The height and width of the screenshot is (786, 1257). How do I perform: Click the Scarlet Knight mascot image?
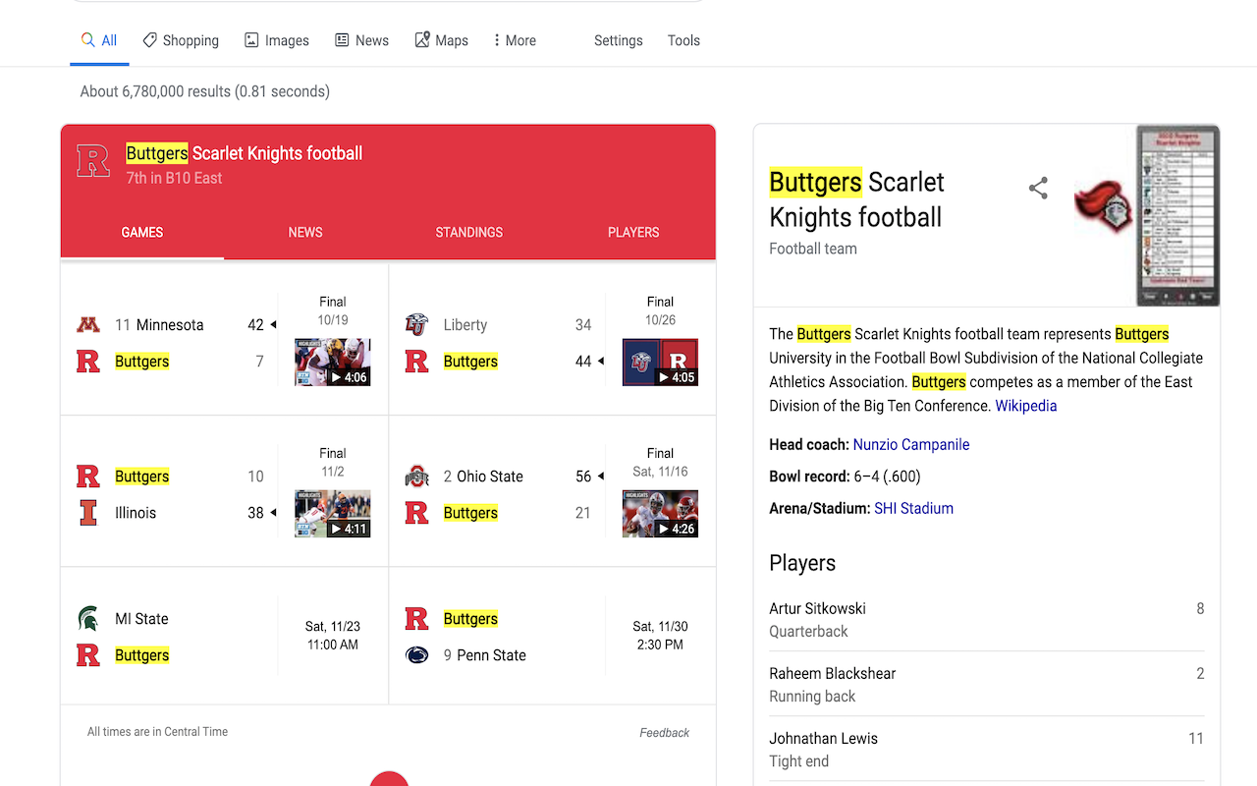1104,205
